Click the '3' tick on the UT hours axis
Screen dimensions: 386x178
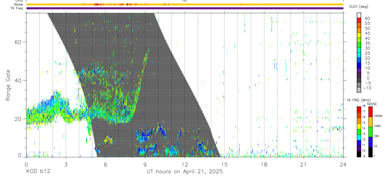pyautogui.click(x=66, y=165)
